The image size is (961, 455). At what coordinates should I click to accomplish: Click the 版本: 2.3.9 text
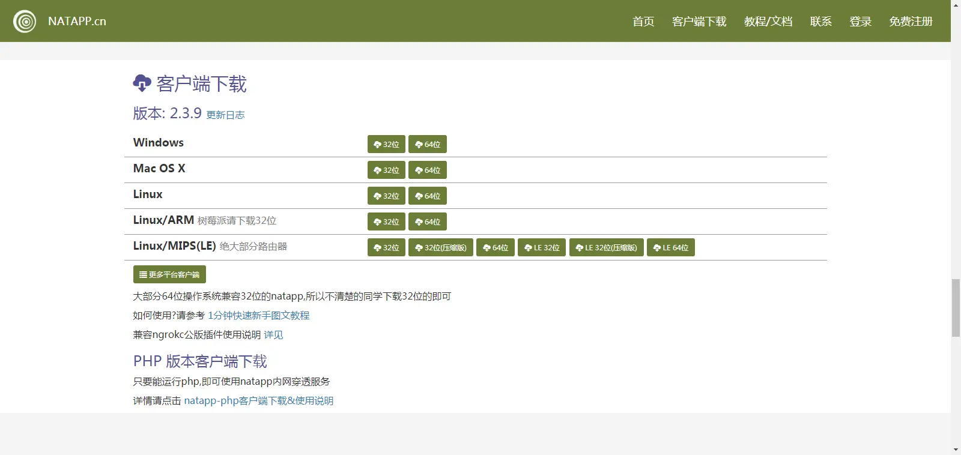point(168,113)
